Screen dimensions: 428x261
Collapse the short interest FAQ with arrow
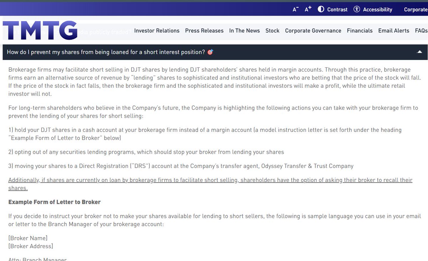coord(420,52)
